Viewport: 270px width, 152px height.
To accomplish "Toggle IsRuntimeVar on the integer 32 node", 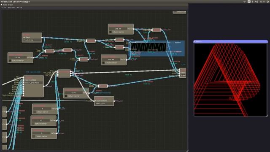I will pos(33,124).
